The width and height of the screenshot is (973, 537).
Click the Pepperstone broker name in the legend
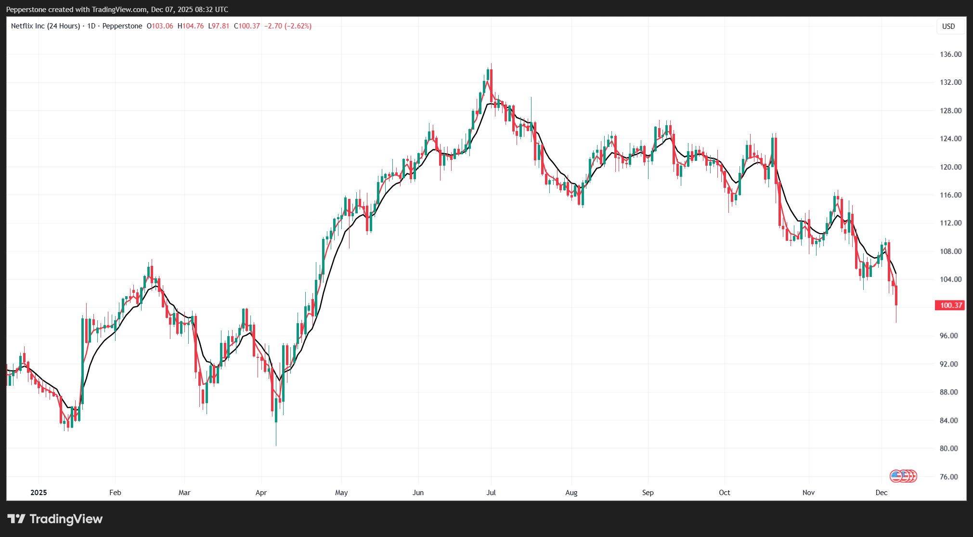tap(122, 26)
